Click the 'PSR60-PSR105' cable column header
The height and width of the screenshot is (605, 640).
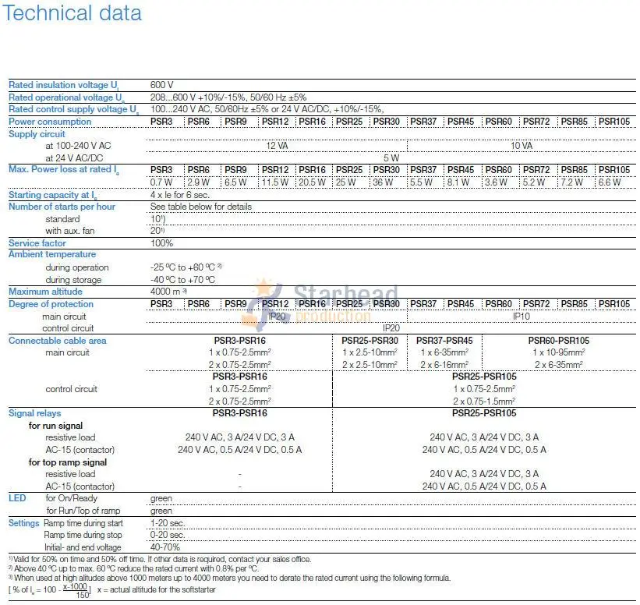click(559, 341)
